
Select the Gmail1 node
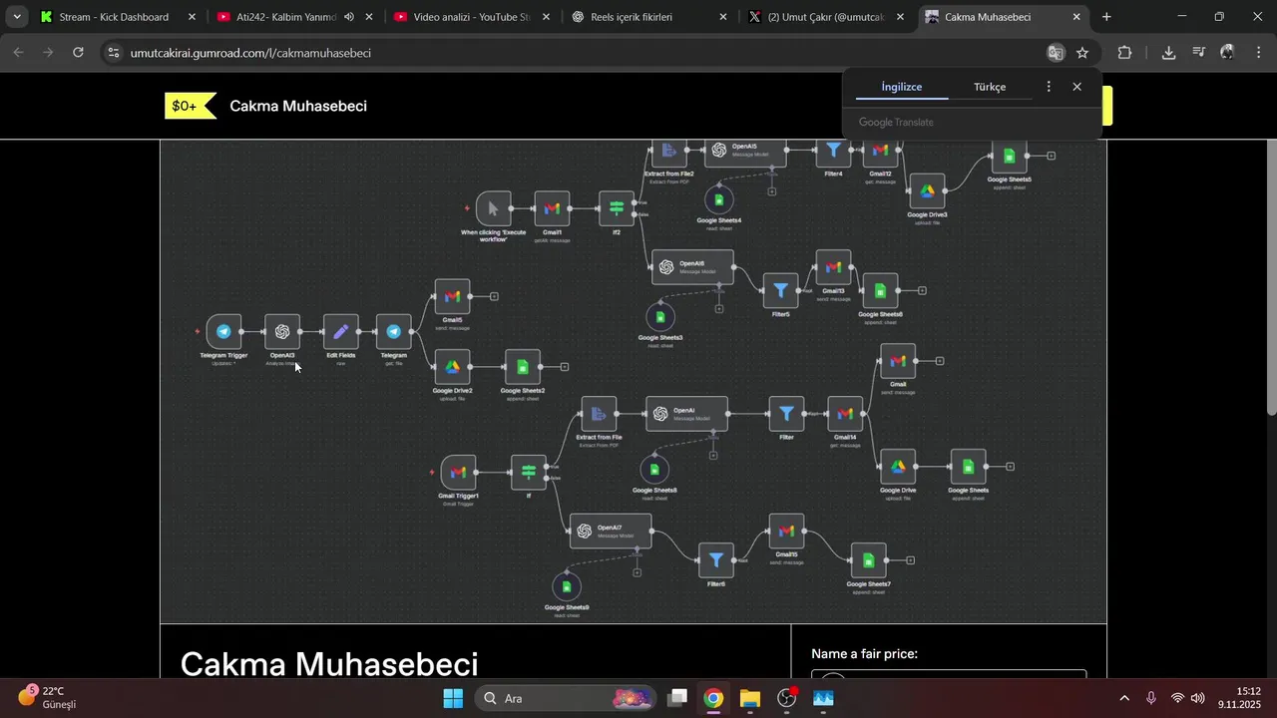(552, 208)
